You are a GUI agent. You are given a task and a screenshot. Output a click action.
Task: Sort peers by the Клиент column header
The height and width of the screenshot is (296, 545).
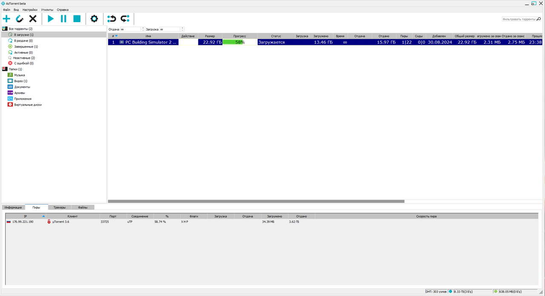tap(72, 216)
